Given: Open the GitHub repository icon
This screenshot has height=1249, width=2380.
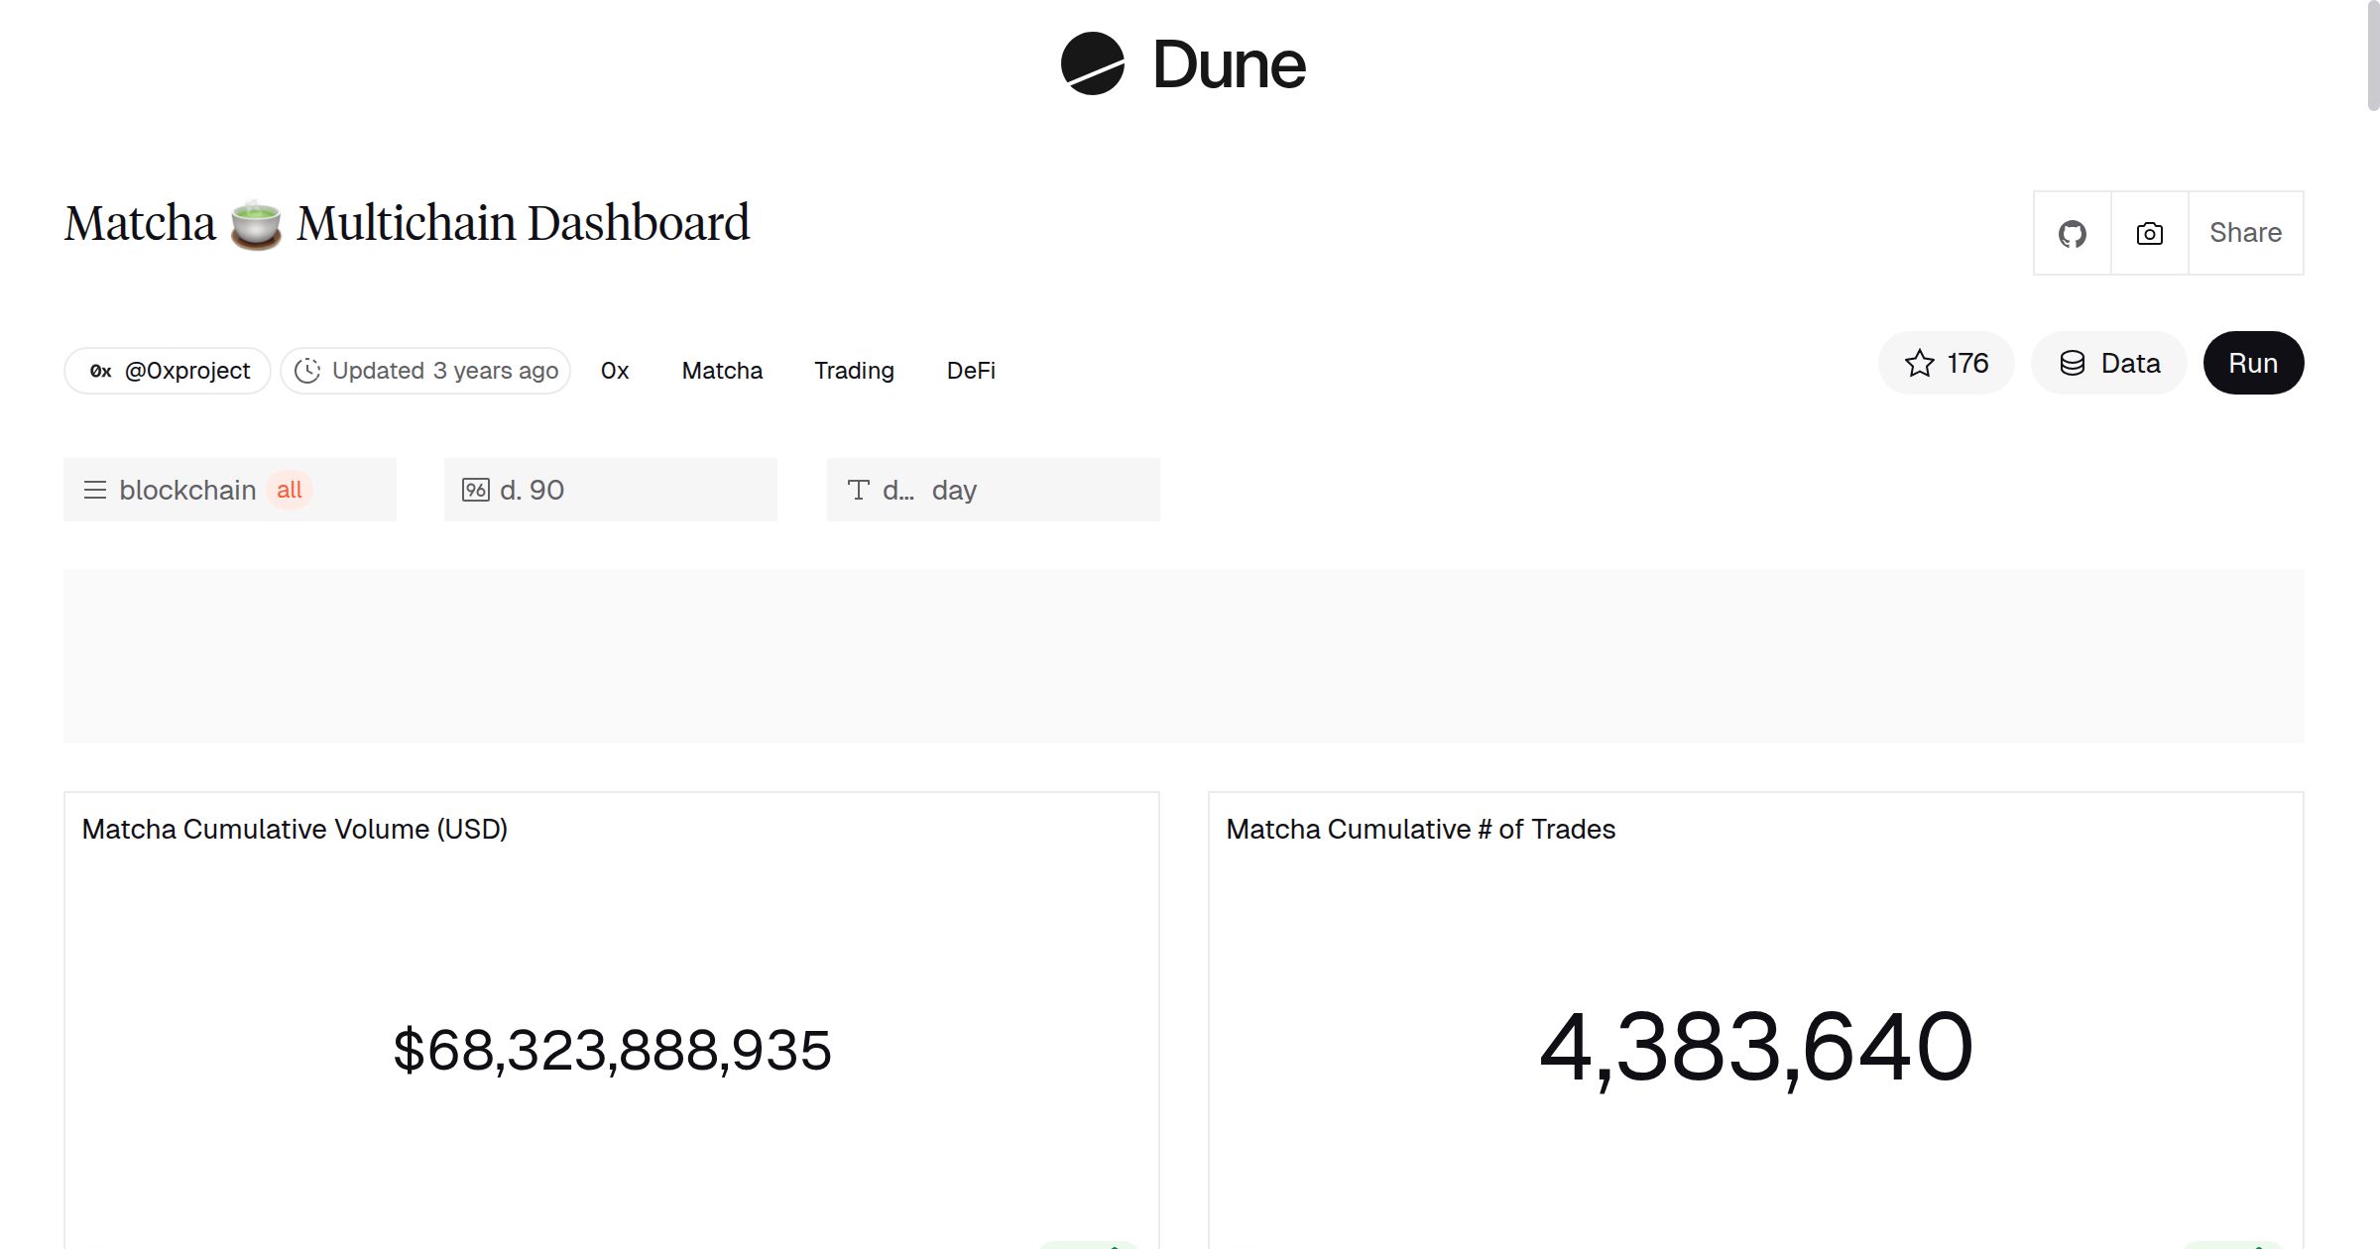Looking at the screenshot, I should coord(2072,232).
